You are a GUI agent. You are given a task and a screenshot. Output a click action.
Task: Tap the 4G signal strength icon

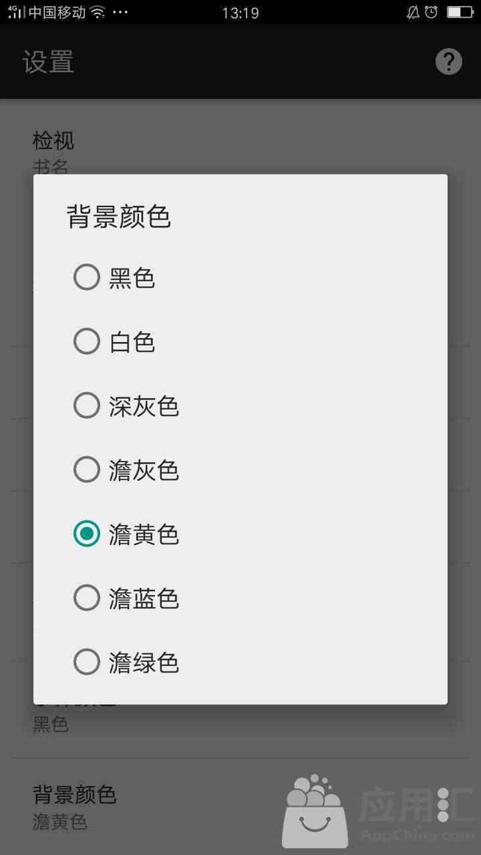[x=16, y=12]
